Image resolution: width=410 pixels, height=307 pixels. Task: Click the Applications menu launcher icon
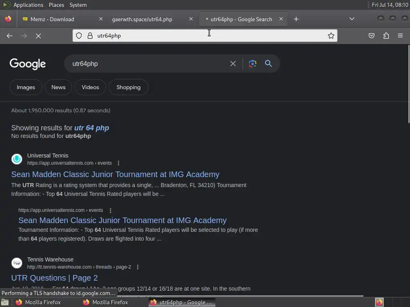coord(7,5)
